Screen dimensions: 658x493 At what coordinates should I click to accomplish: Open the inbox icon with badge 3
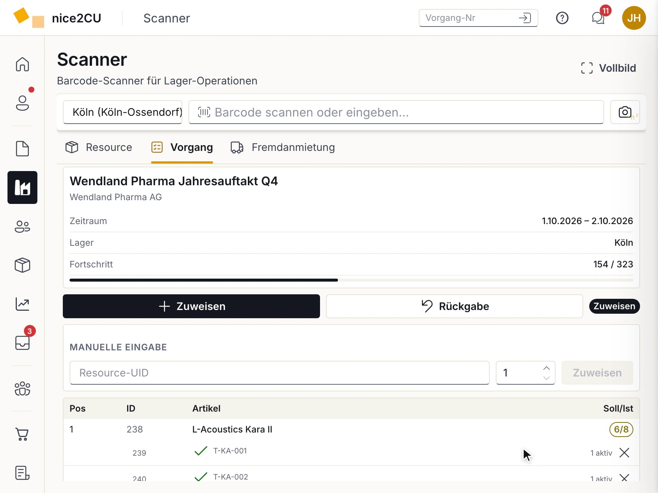pyautogui.click(x=22, y=343)
